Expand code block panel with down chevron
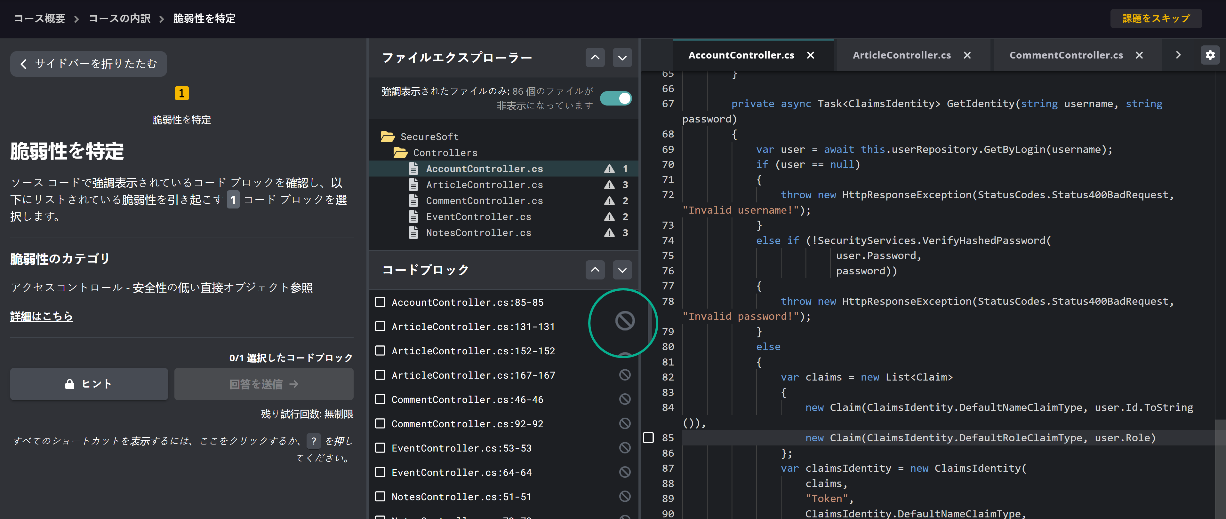1226x519 pixels. [x=622, y=270]
